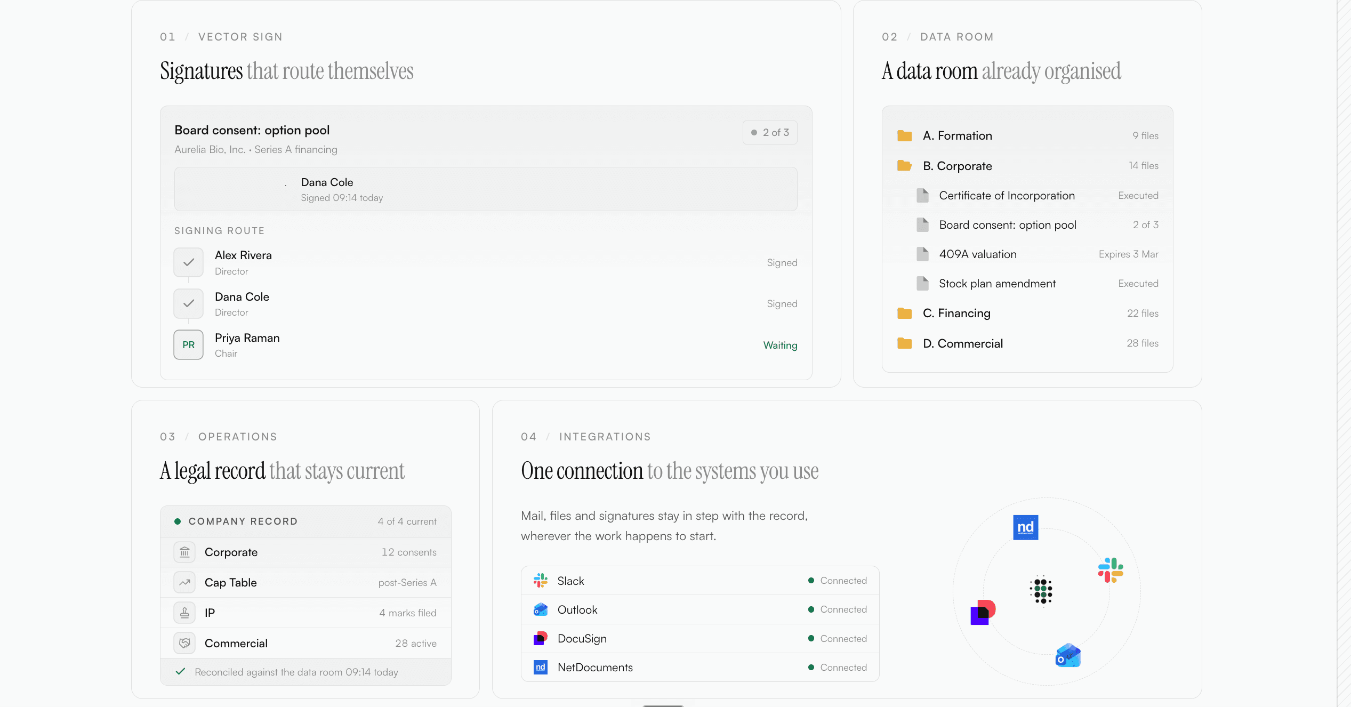Click the Waiting status for Priya Raman

(x=780, y=345)
